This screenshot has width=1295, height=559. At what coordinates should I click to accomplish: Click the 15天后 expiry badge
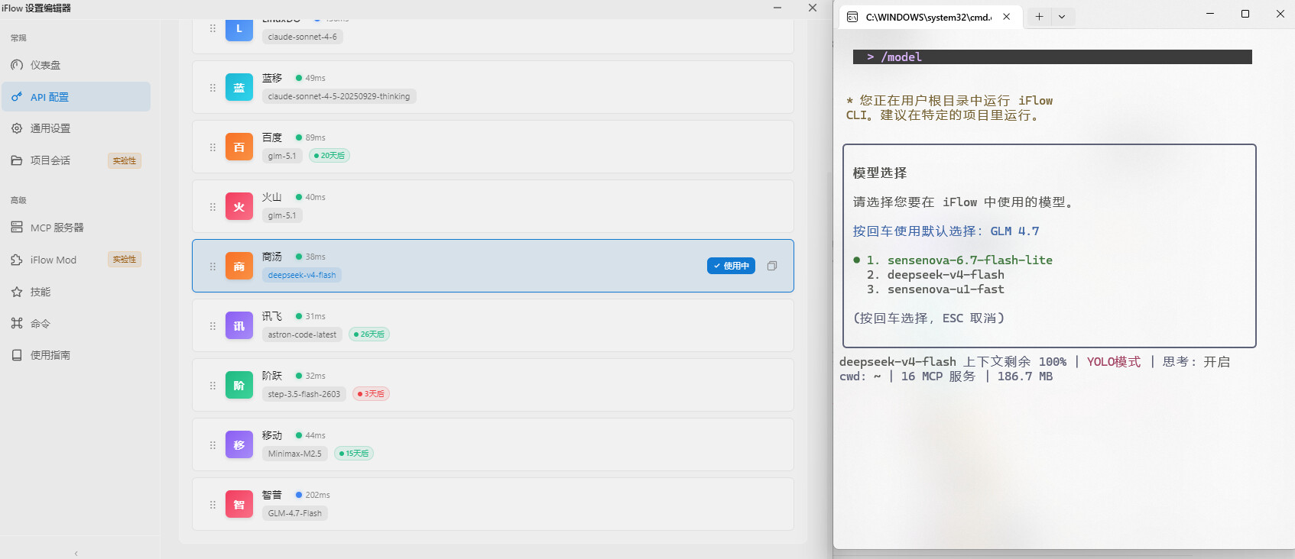[354, 454]
